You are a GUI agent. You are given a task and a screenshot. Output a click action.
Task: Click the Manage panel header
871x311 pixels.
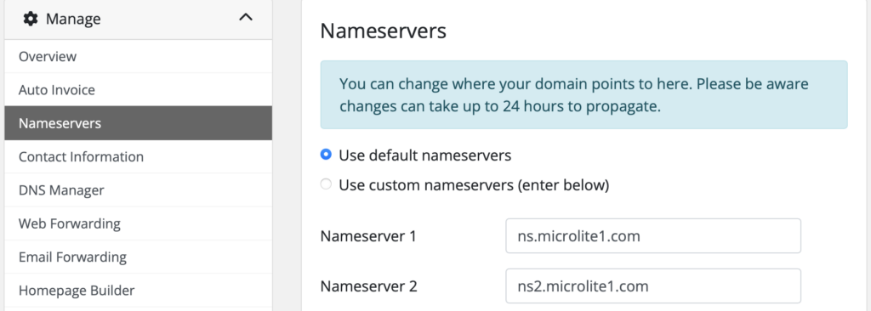coord(139,19)
